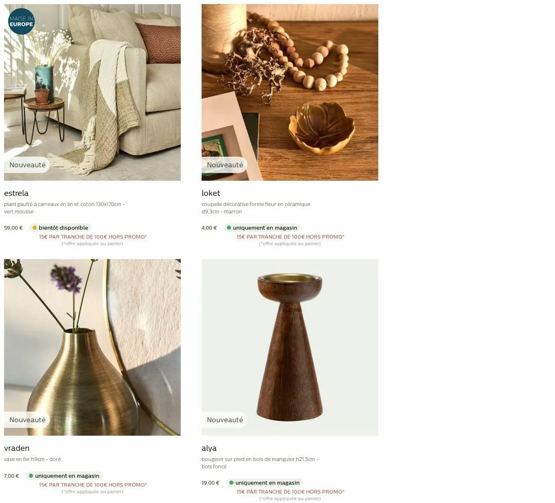
Task: Click the vraden product title
Action: point(17,448)
